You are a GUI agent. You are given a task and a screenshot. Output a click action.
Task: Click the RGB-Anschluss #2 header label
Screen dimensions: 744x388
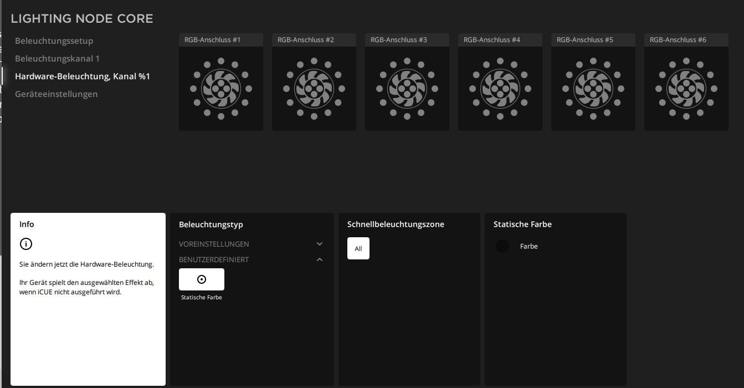point(306,40)
